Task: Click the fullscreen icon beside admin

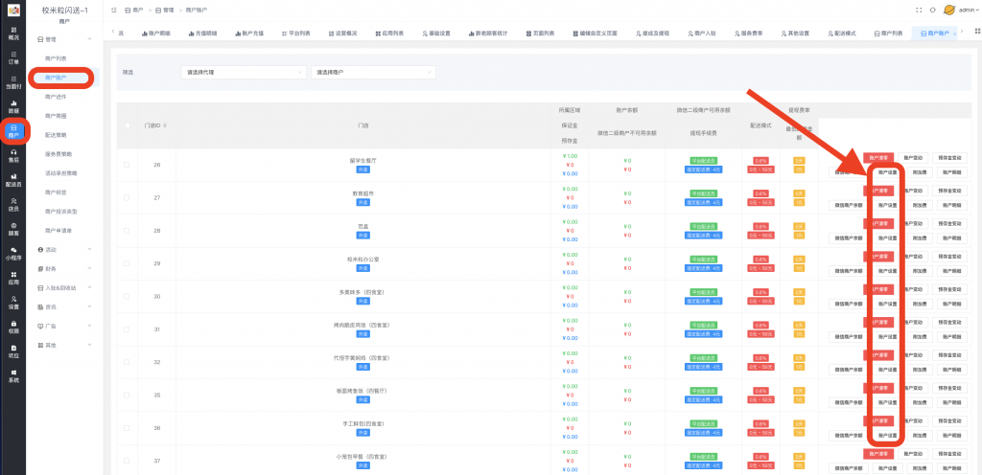Action: click(918, 10)
